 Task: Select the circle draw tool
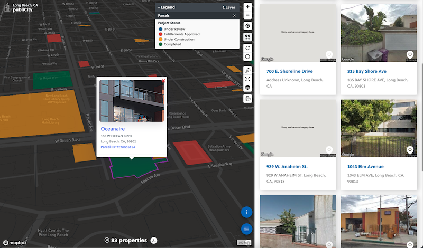point(247,56)
